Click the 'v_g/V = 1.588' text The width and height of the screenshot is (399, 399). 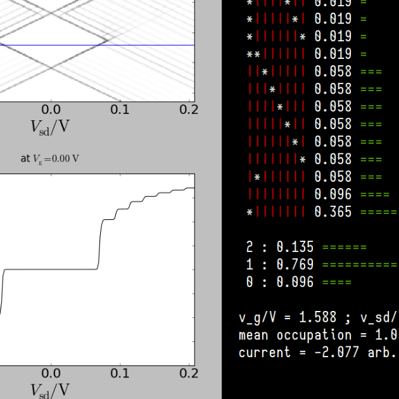pos(288,317)
